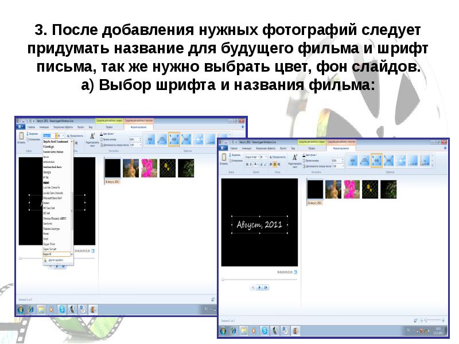Expand the effects gallery in front window

[x=432, y=166]
